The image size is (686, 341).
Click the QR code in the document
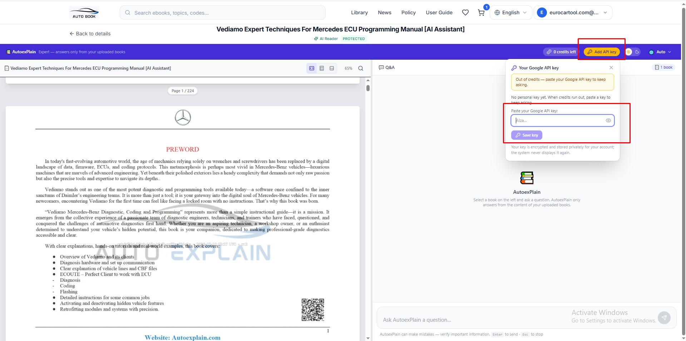313,310
